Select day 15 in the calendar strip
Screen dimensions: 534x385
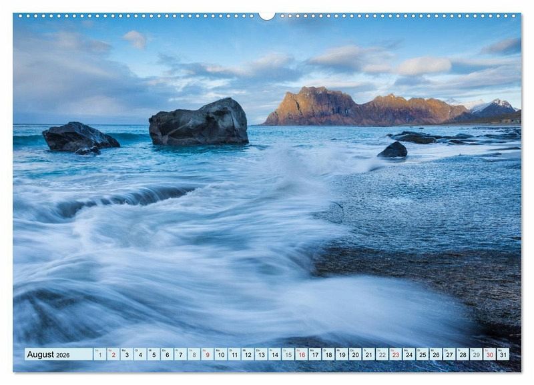(288, 354)
